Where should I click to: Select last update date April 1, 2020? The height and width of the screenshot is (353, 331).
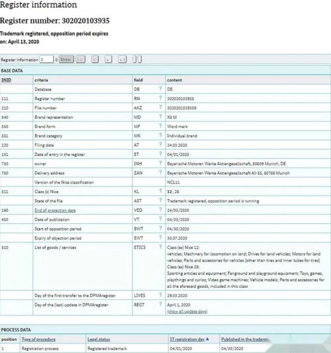(179, 305)
